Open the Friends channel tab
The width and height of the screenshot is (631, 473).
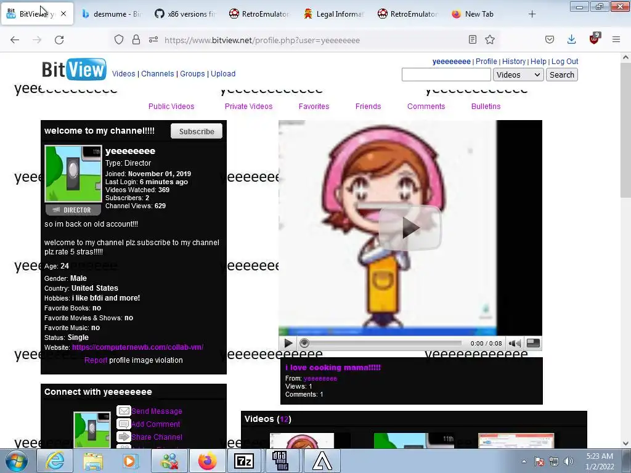(x=368, y=106)
